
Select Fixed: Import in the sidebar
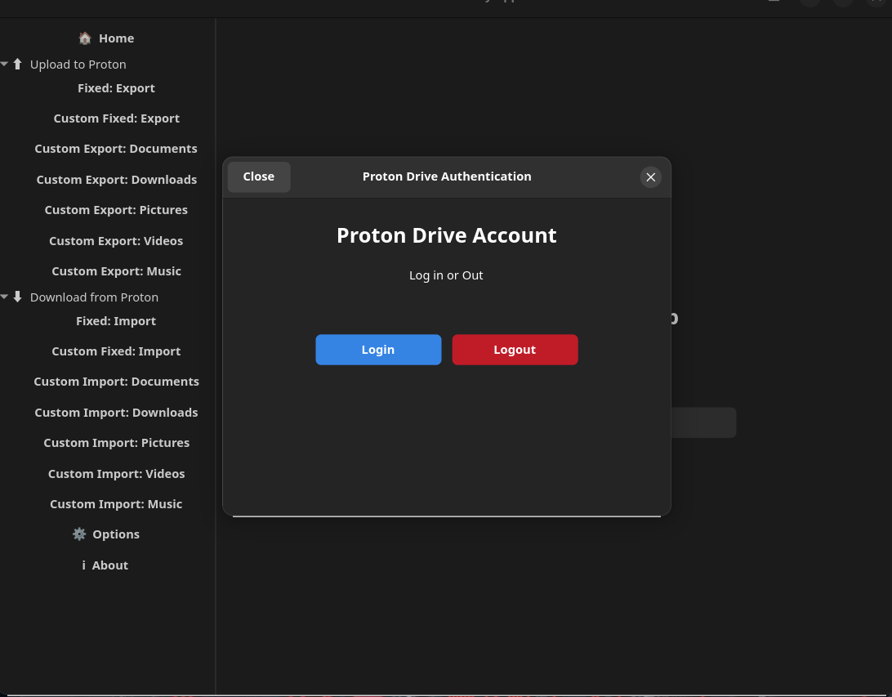116,321
